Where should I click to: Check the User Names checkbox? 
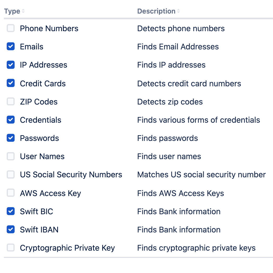11,156
